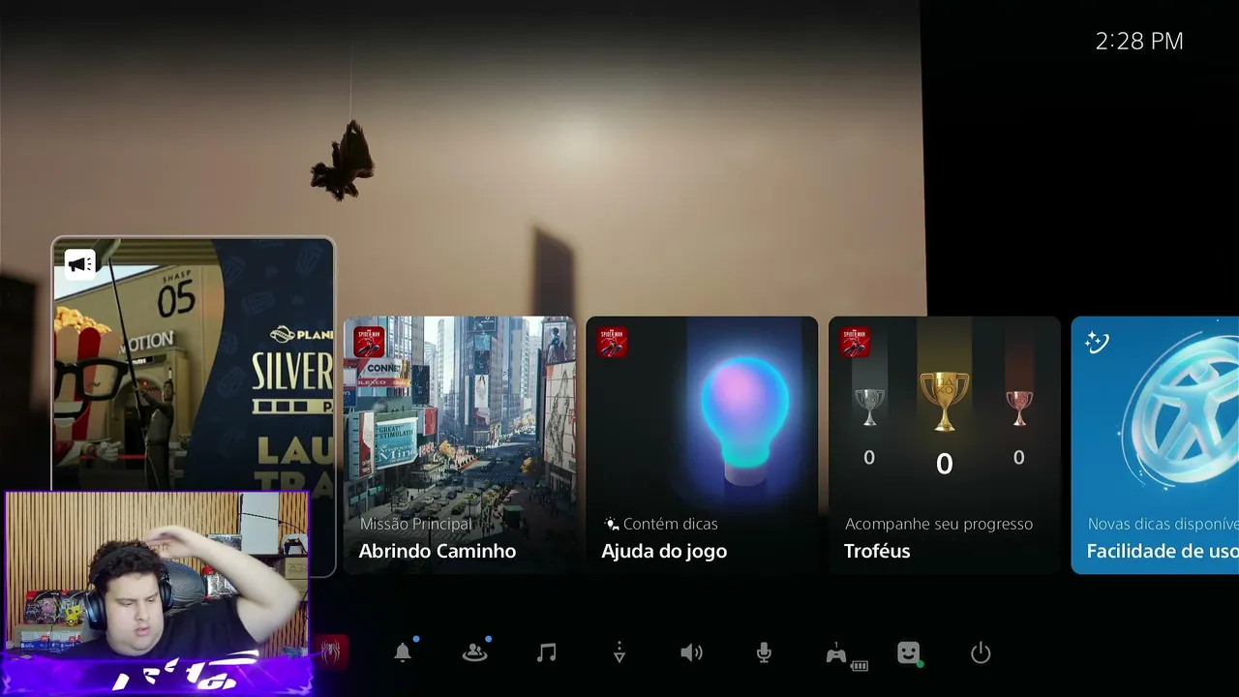This screenshot has height=697, width=1239.
Task: Open the Sound speaker control
Action: pos(691,652)
